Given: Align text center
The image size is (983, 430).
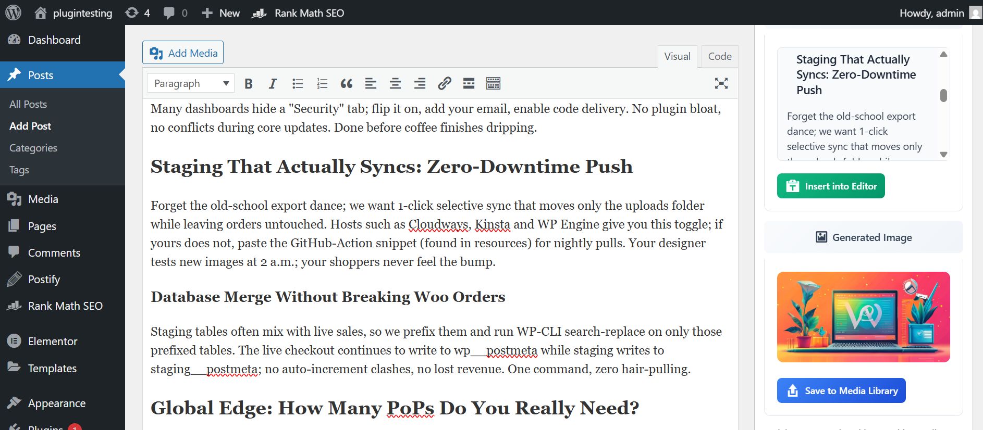Looking at the screenshot, I should [x=395, y=83].
